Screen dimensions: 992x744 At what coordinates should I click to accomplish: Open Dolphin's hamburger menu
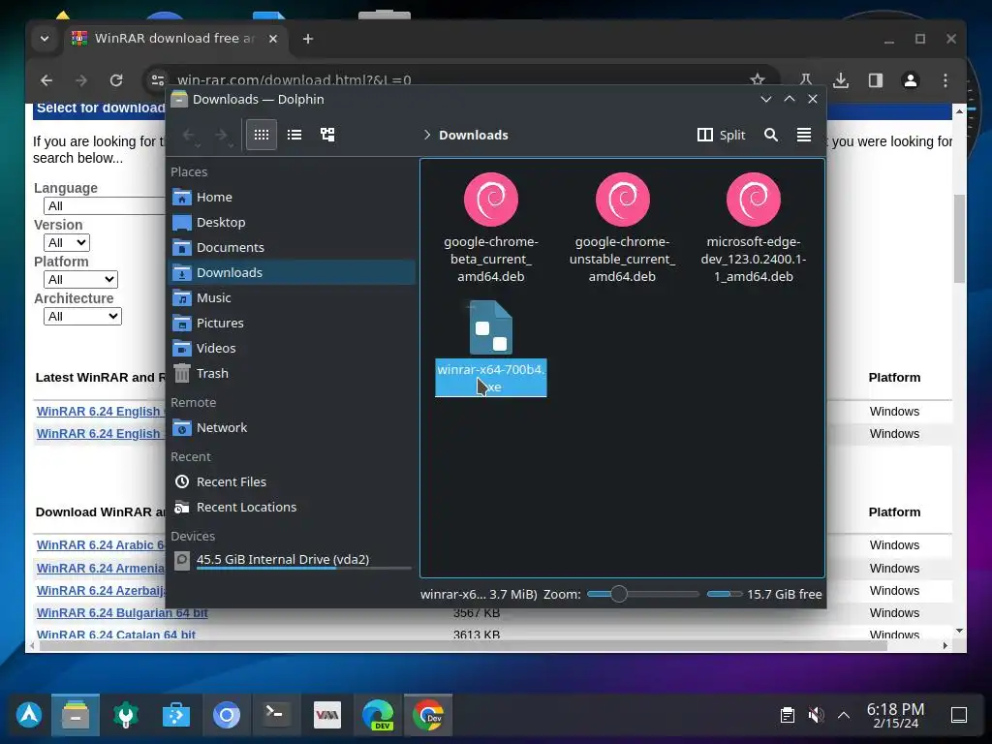(803, 135)
